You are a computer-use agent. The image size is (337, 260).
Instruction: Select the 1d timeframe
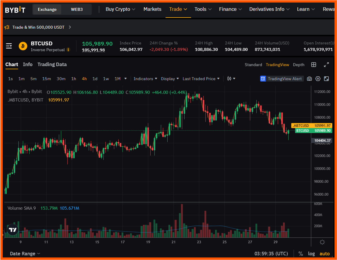pos(95,79)
